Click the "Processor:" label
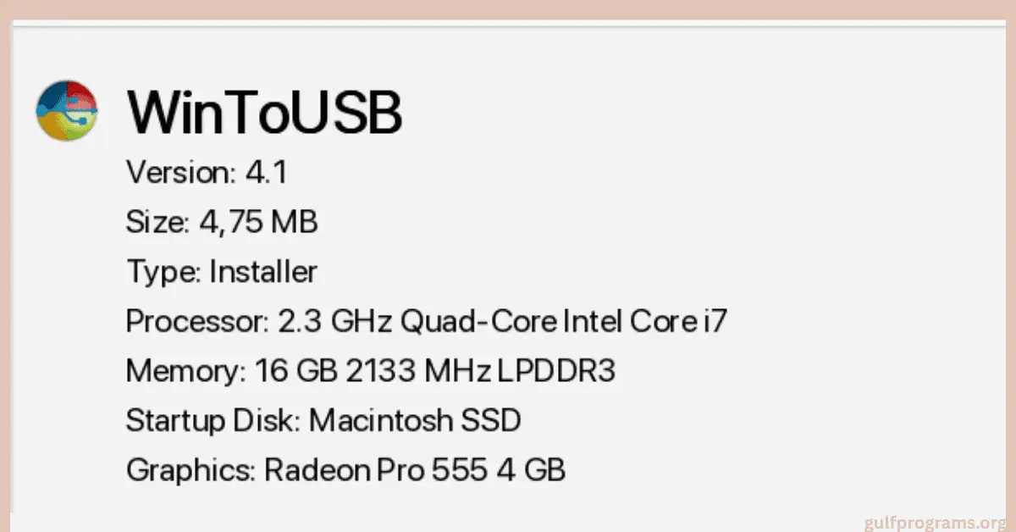The height and width of the screenshot is (532, 1016). point(197,322)
